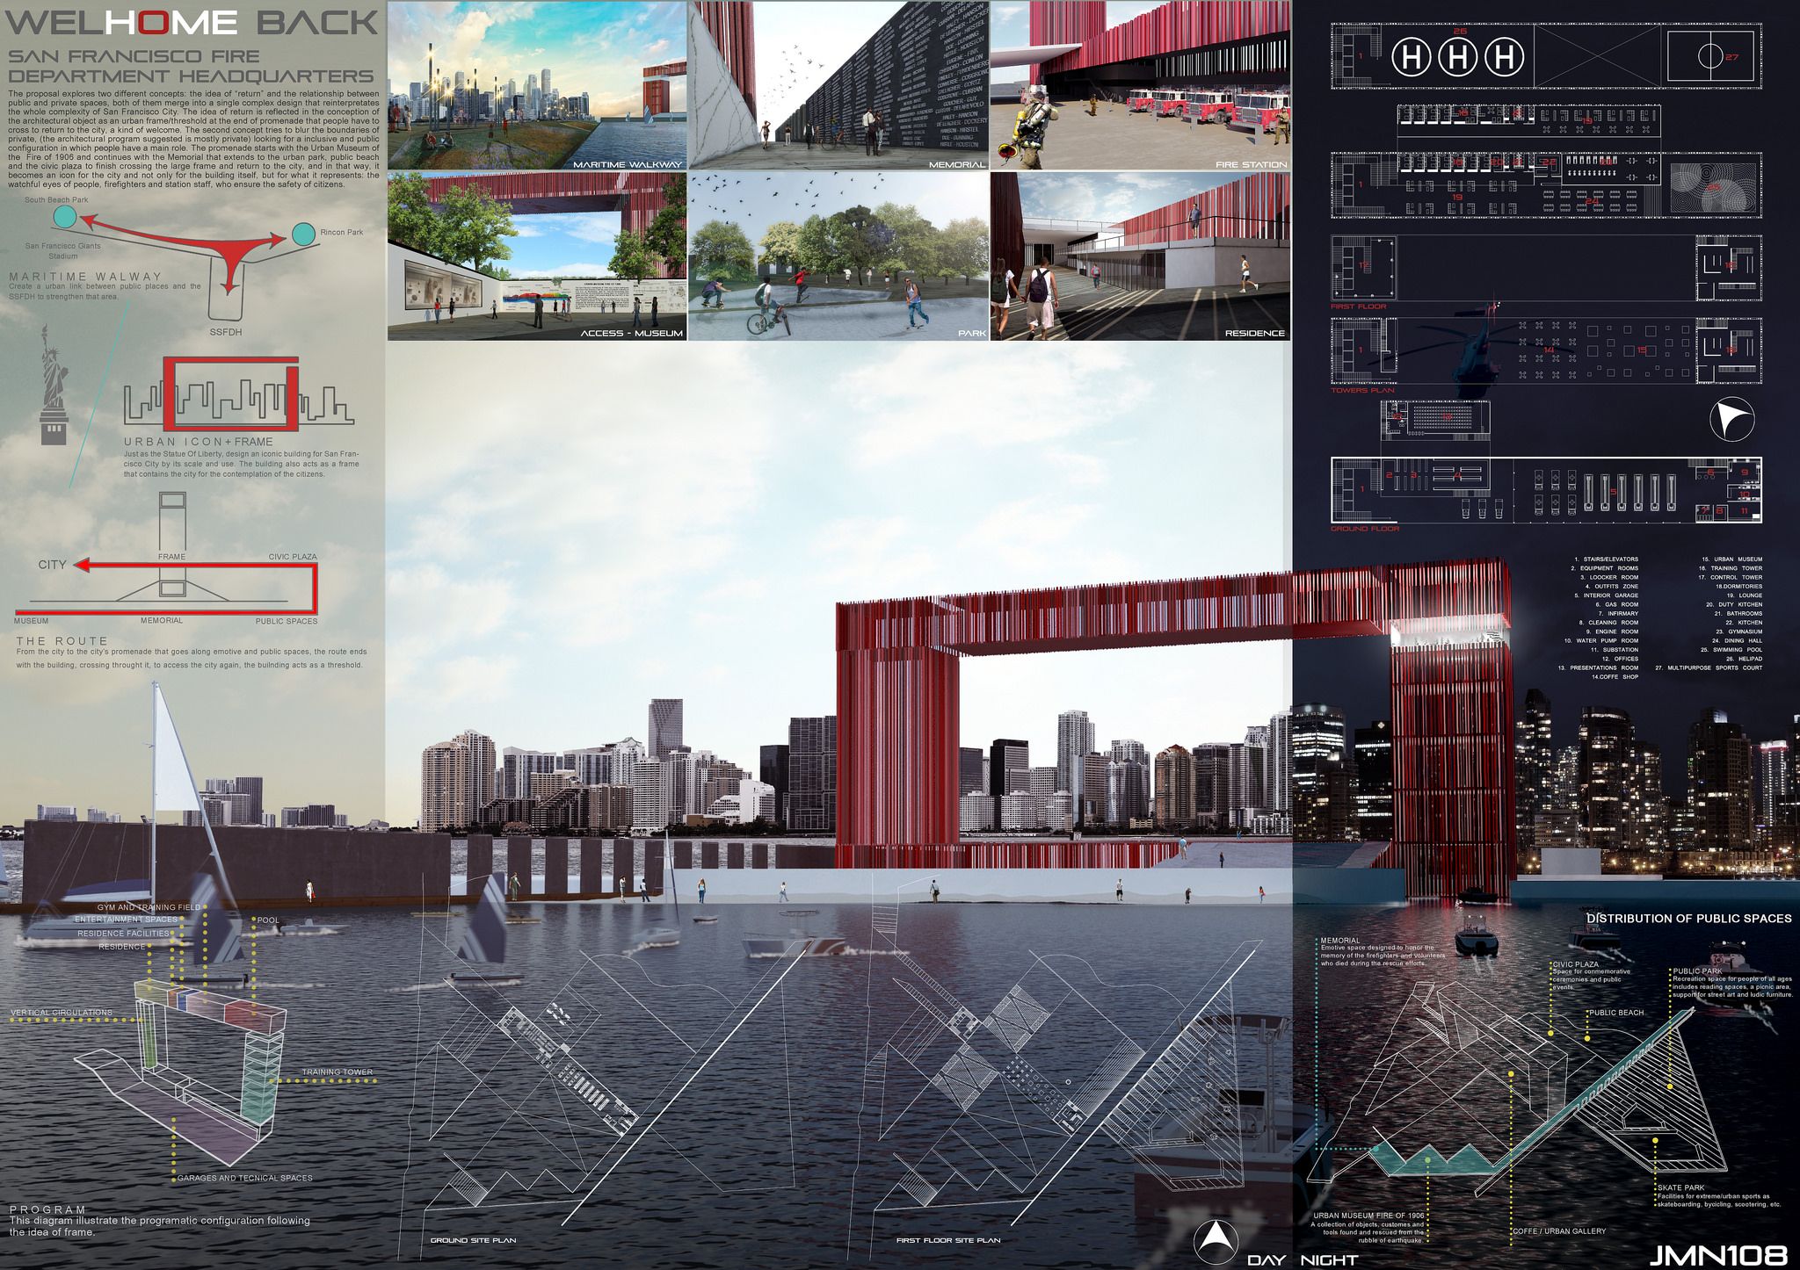Click the third helipad H circle
Viewport: 1800px width, 1270px height.
[x=1504, y=57]
